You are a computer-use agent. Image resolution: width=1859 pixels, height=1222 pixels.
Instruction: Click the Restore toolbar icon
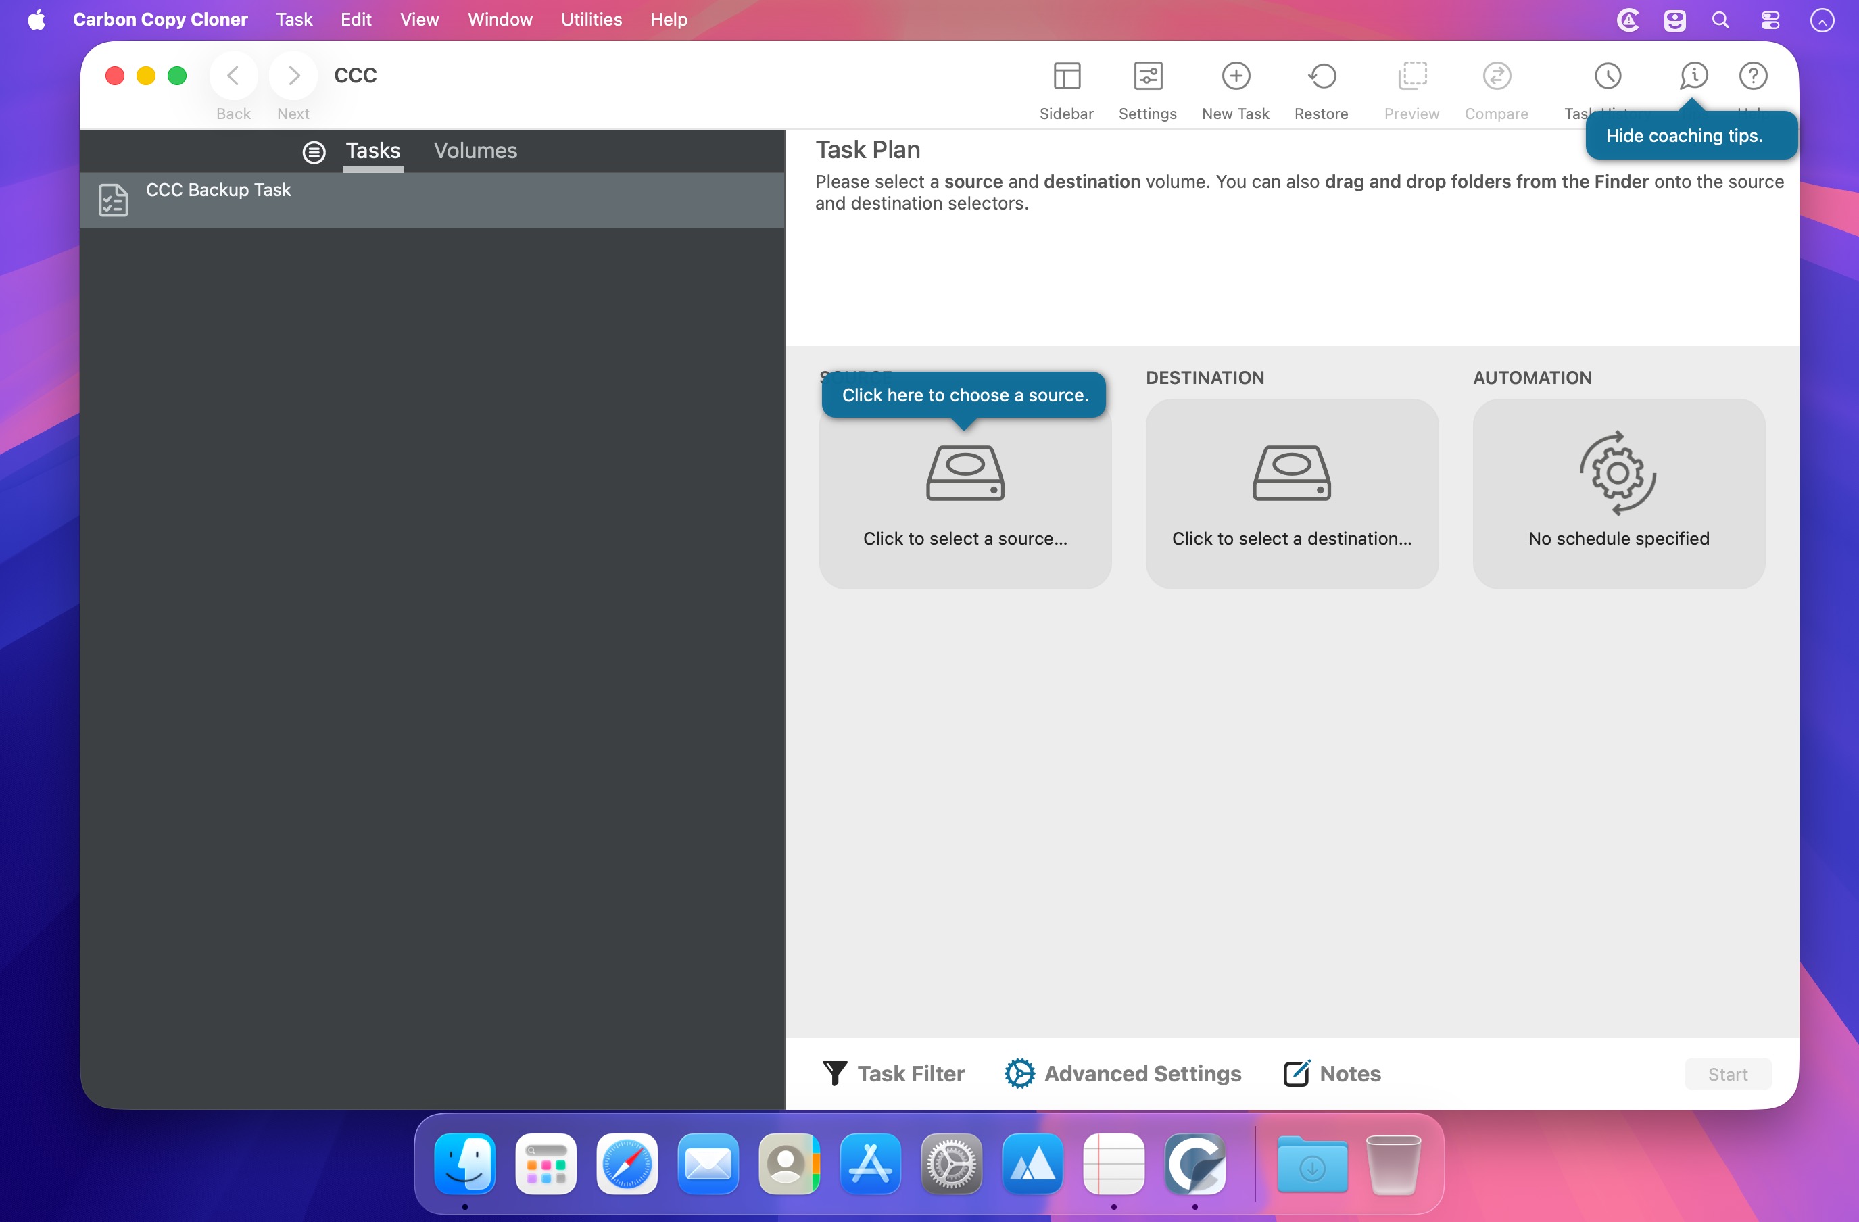[1322, 76]
